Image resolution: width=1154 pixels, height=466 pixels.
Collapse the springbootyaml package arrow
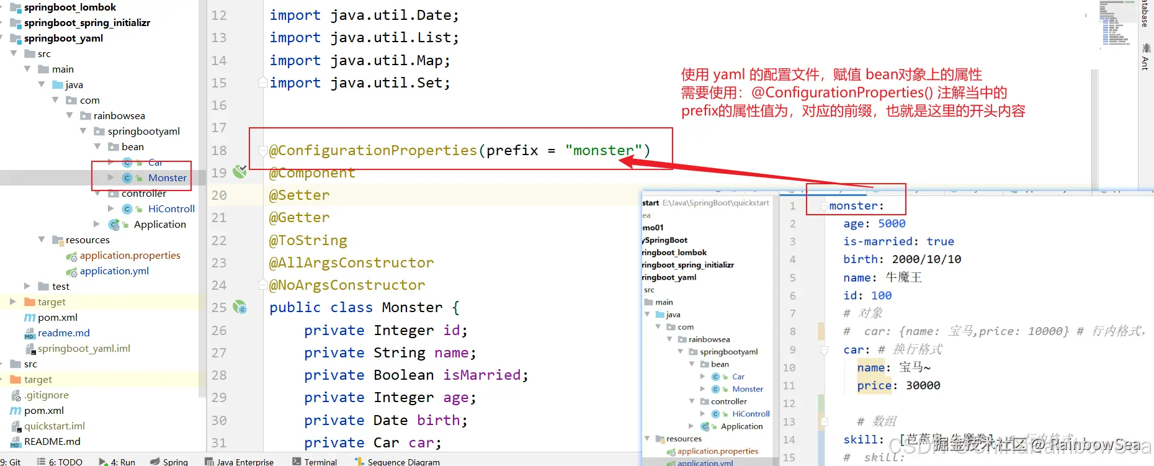pyautogui.click(x=83, y=131)
